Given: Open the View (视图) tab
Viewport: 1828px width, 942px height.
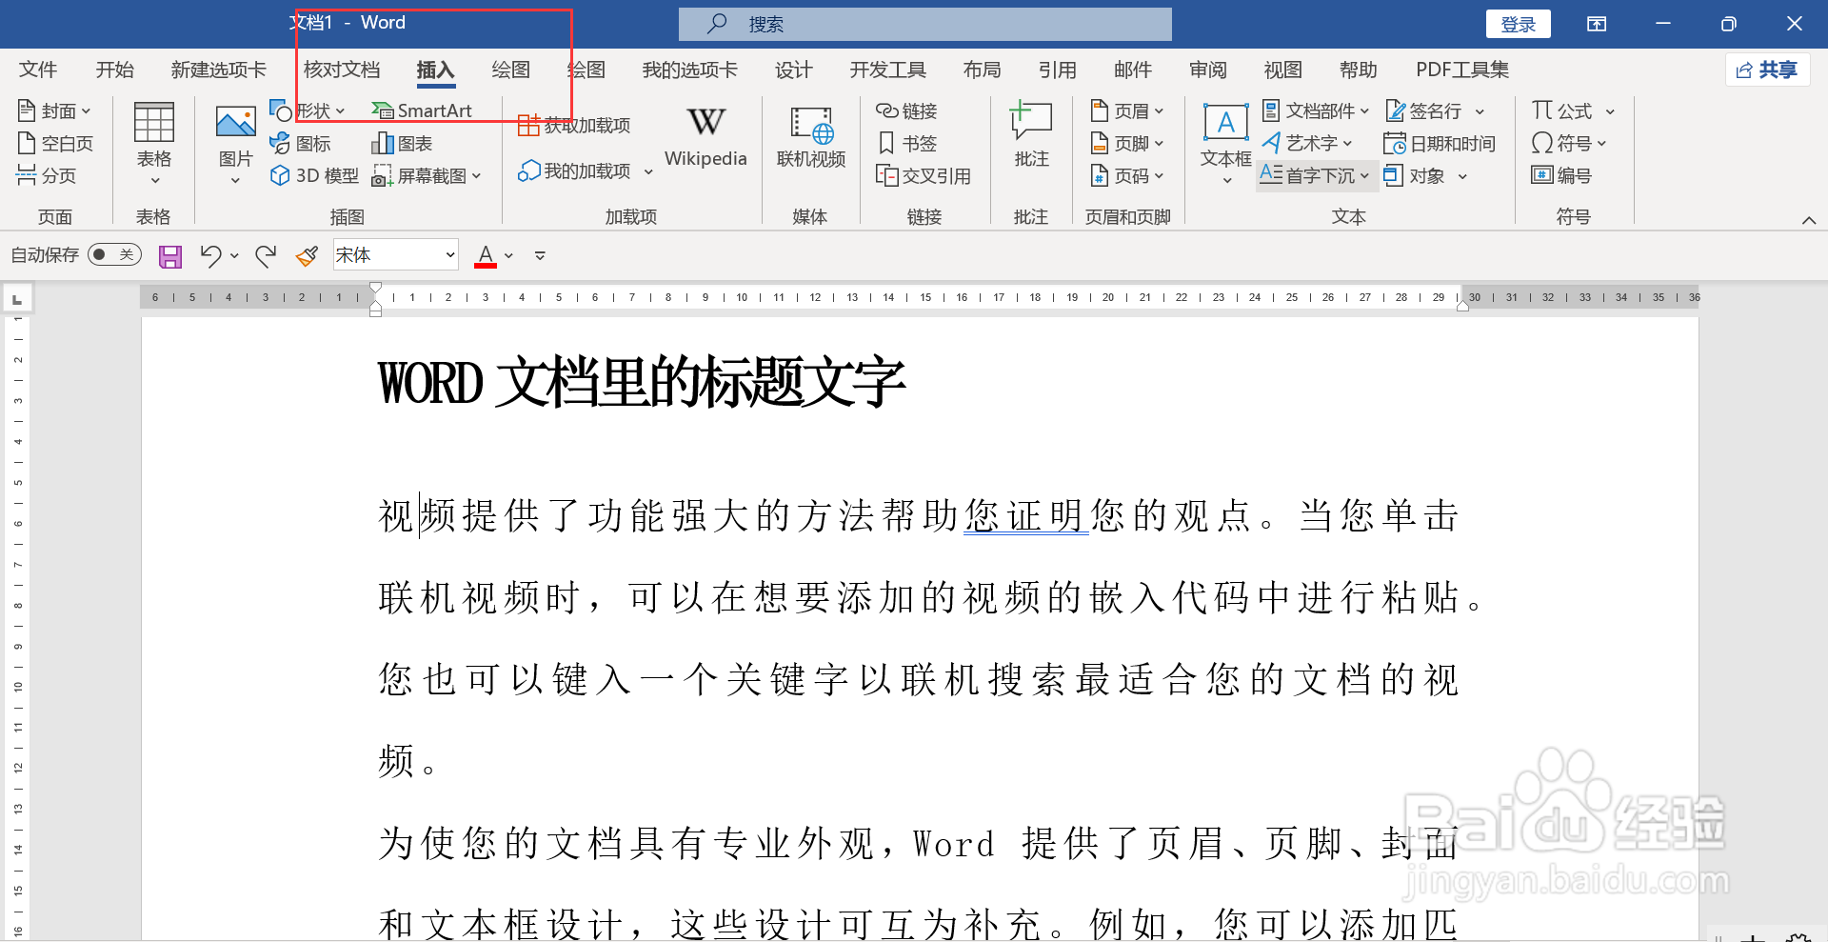Looking at the screenshot, I should 1283,70.
